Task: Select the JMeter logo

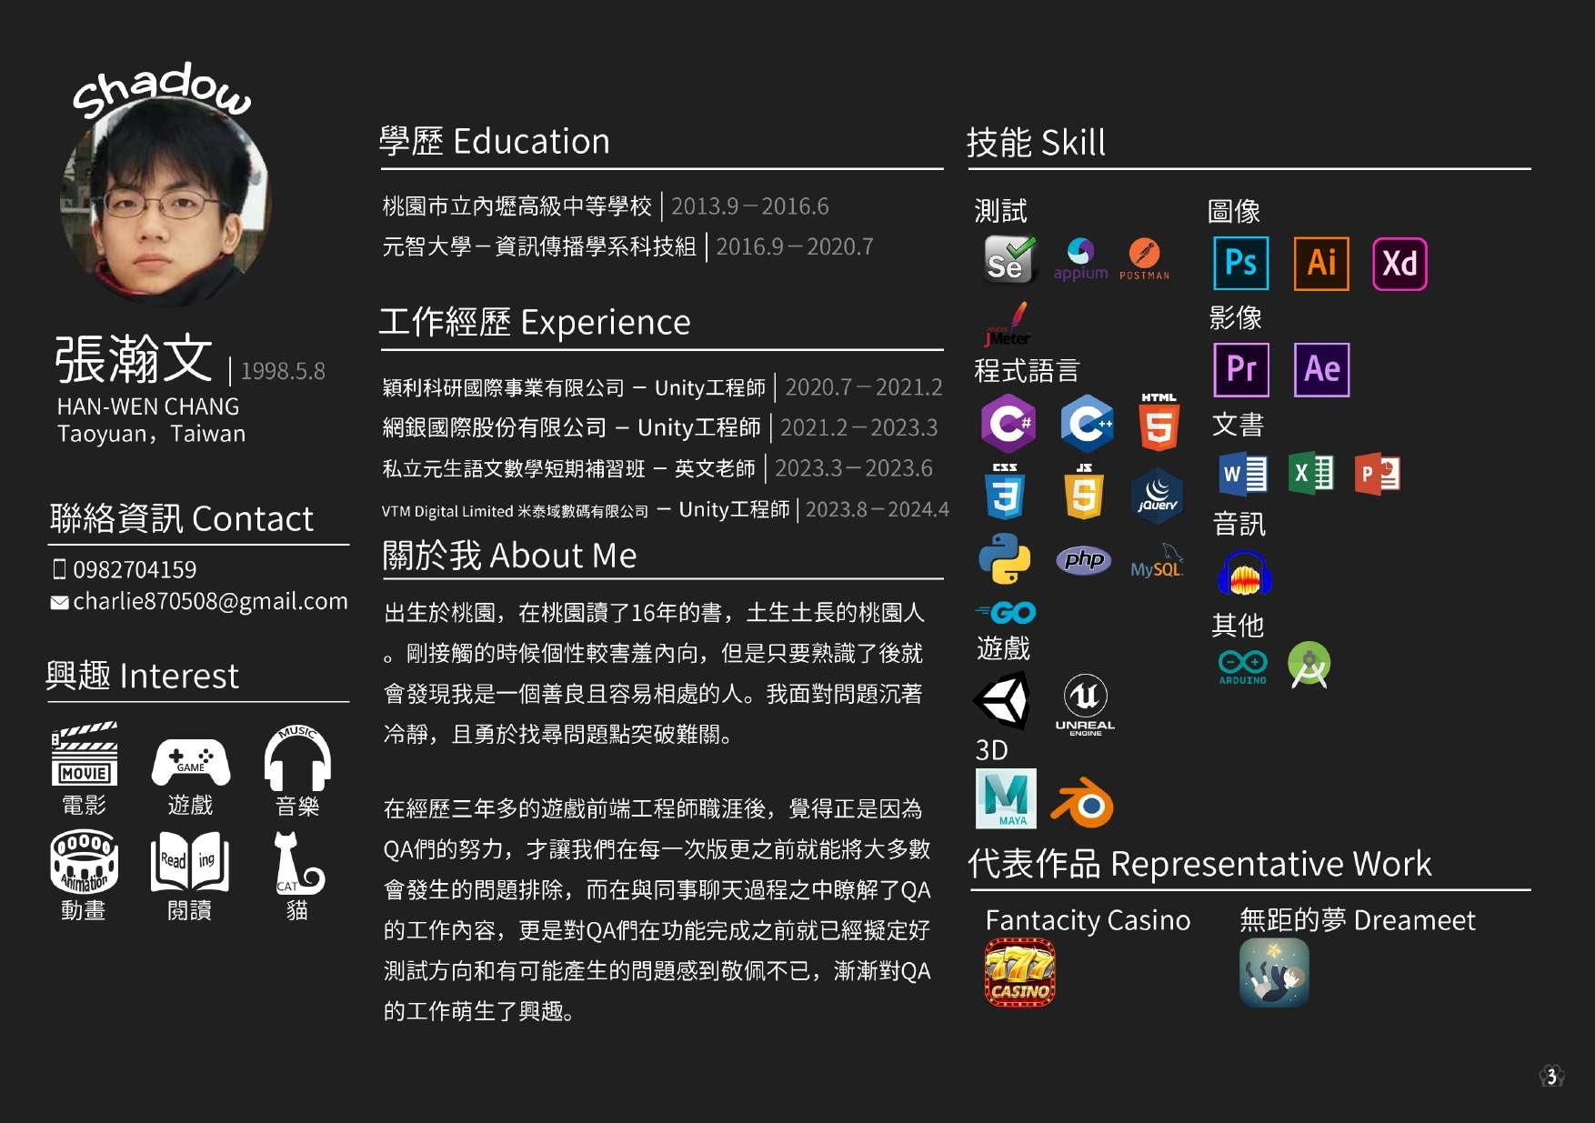Action: [1008, 325]
